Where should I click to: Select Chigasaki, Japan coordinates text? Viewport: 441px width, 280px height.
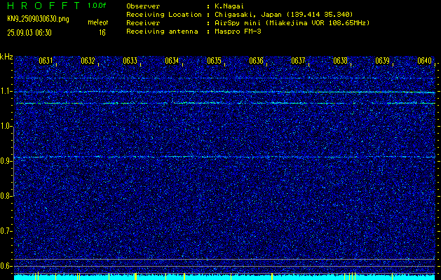(284, 14)
